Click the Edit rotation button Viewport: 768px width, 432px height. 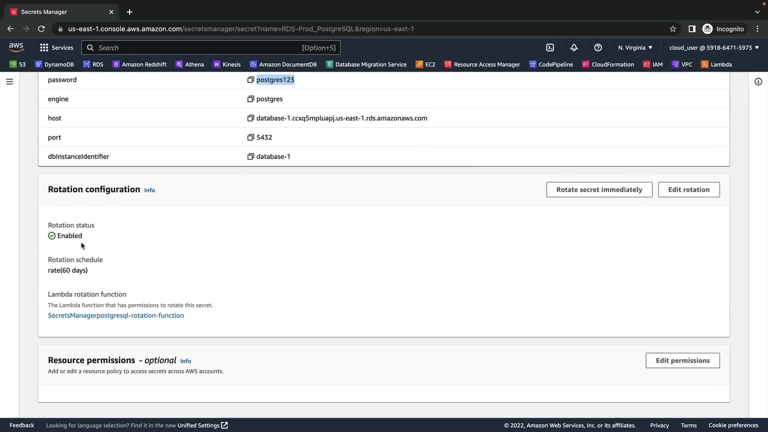pos(688,190)
